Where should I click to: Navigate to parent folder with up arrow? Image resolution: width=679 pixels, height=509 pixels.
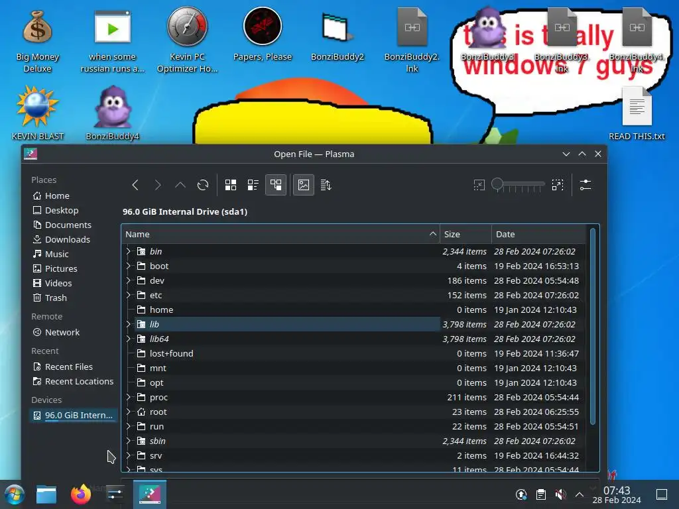(180, 186)
